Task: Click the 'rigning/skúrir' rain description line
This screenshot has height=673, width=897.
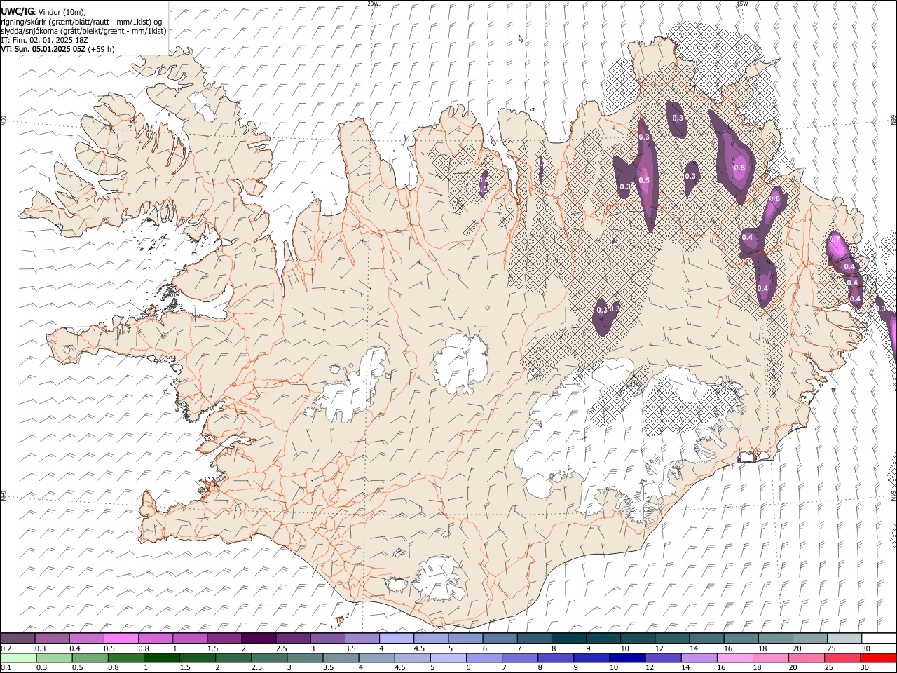Action: [82, 22]
